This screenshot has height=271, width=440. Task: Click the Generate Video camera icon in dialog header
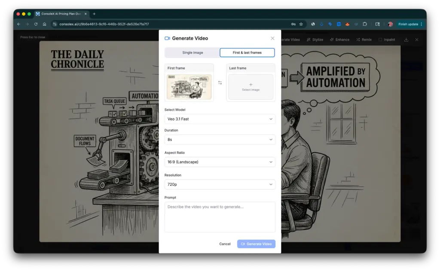click(x=168, y=38)
